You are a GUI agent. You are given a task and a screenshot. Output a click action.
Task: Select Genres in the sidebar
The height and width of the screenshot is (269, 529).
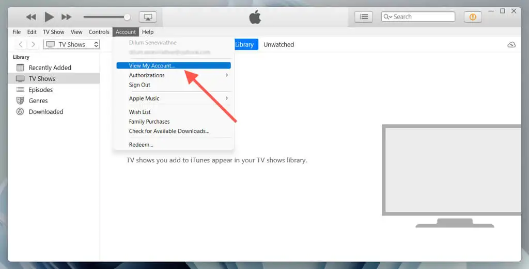tap(54, 100)
